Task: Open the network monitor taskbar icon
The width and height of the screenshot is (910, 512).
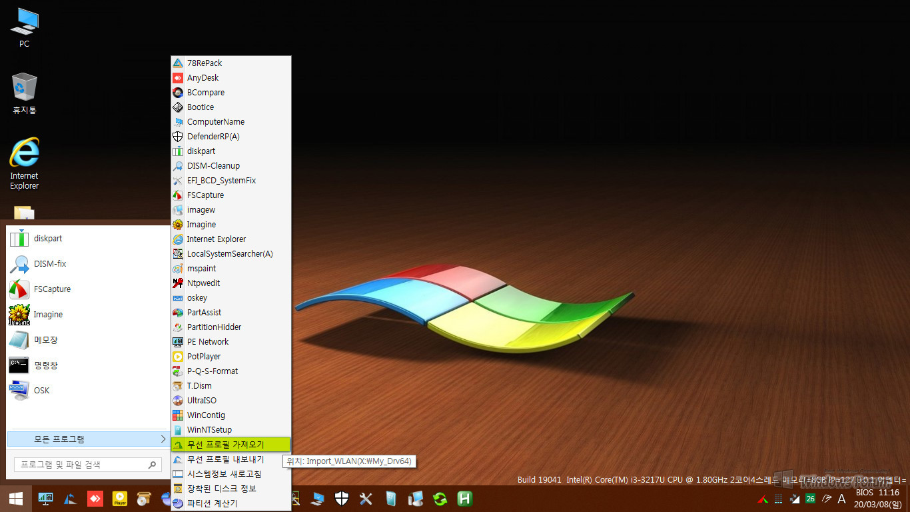Action: (45, 499)
